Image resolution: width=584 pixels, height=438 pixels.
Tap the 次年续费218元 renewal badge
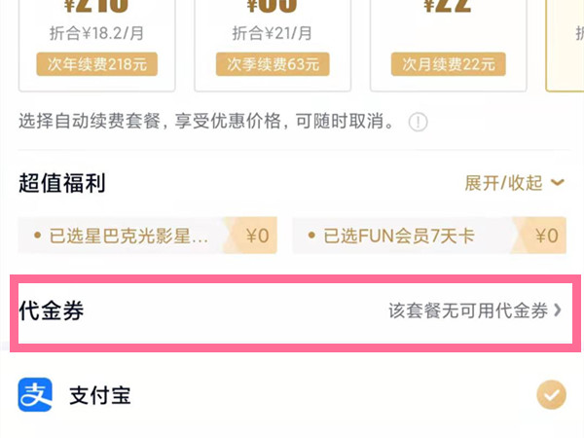(97, 65)
